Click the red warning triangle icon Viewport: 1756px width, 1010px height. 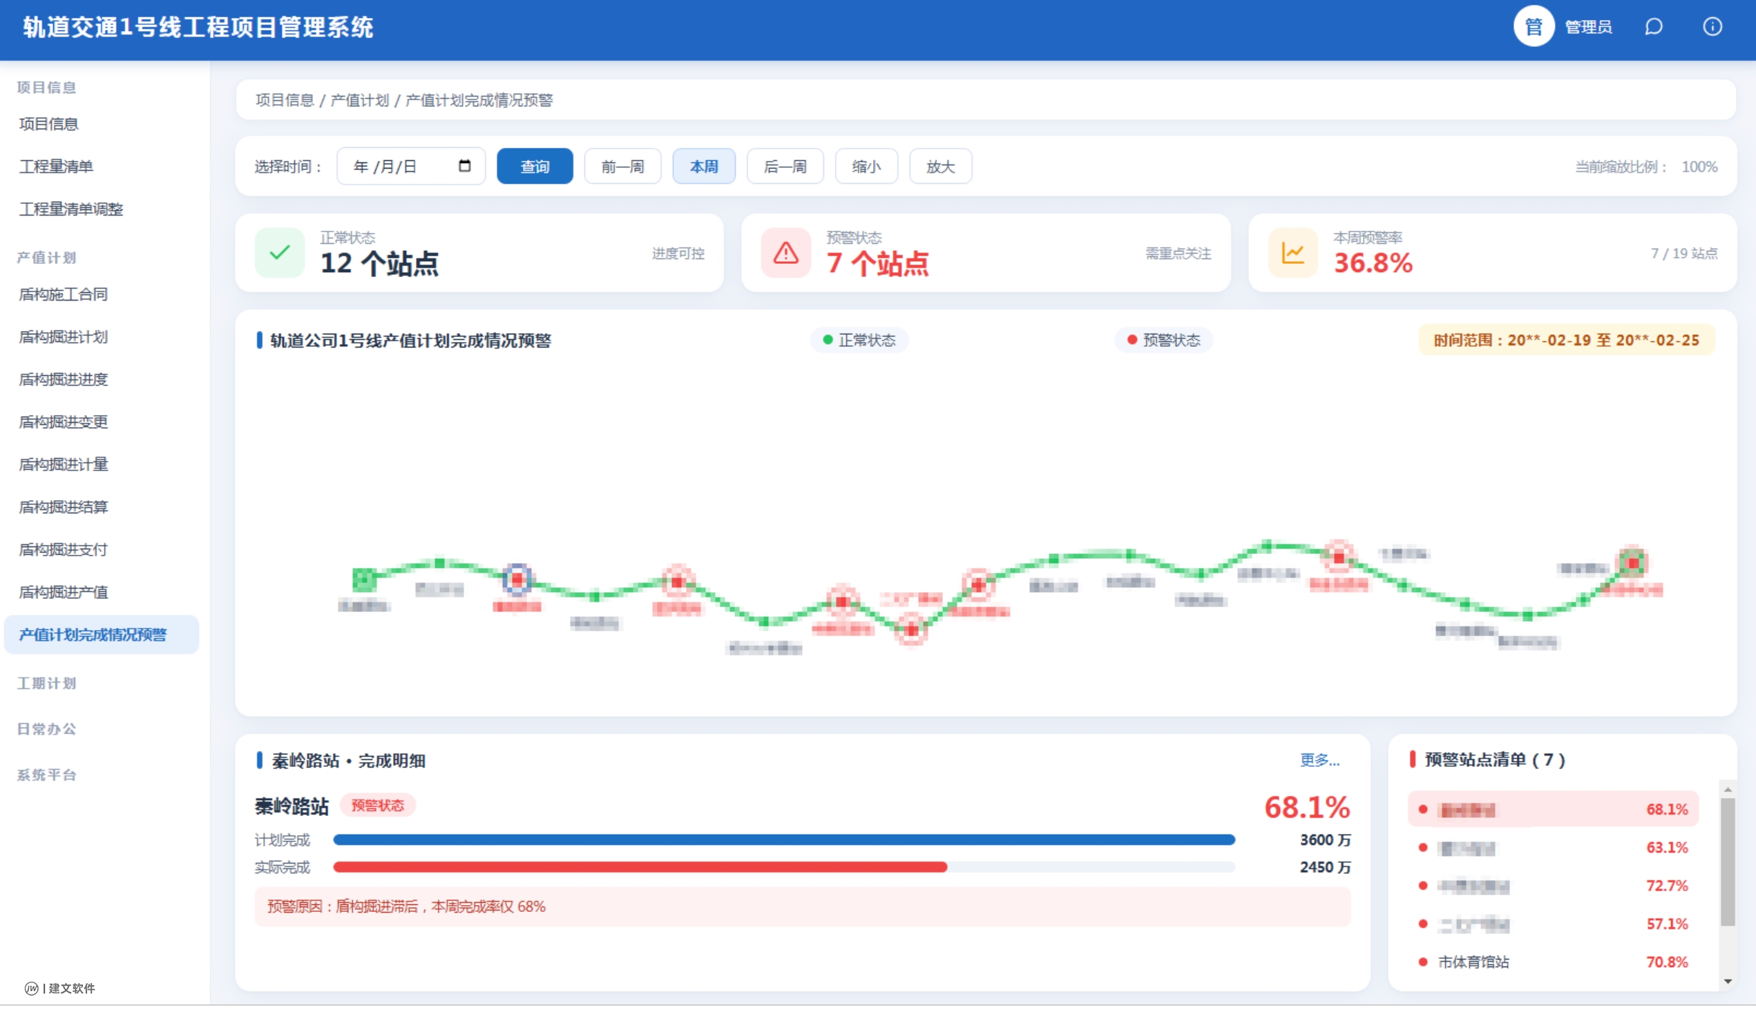coord(785,253)
